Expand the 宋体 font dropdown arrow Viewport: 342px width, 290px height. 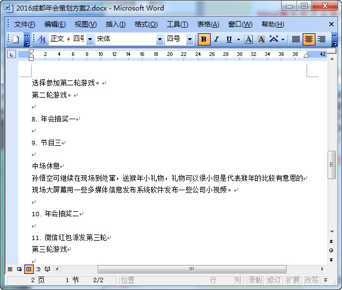pos(160,39)
